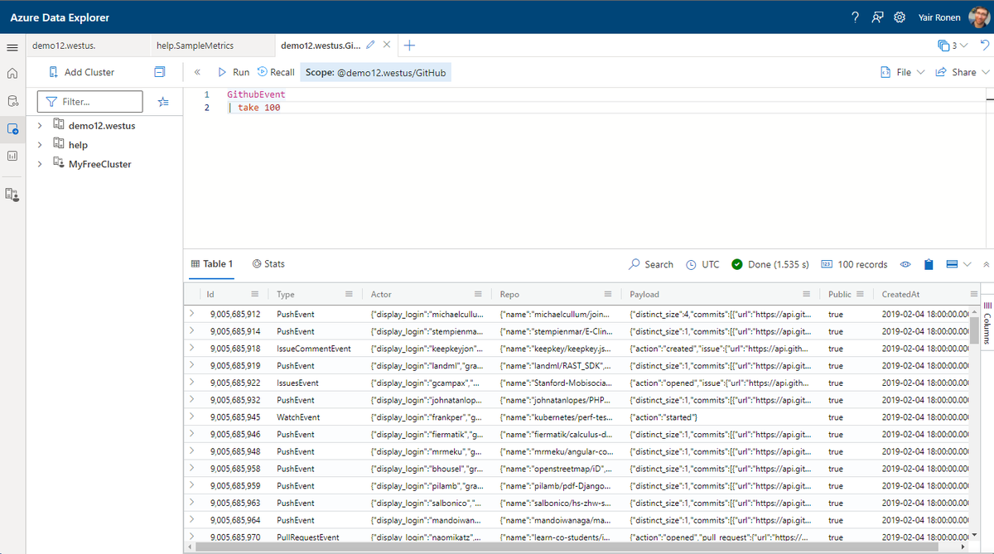994x554 pixels.
Task: Click Add Cluster button
Action: click(81, 72)
